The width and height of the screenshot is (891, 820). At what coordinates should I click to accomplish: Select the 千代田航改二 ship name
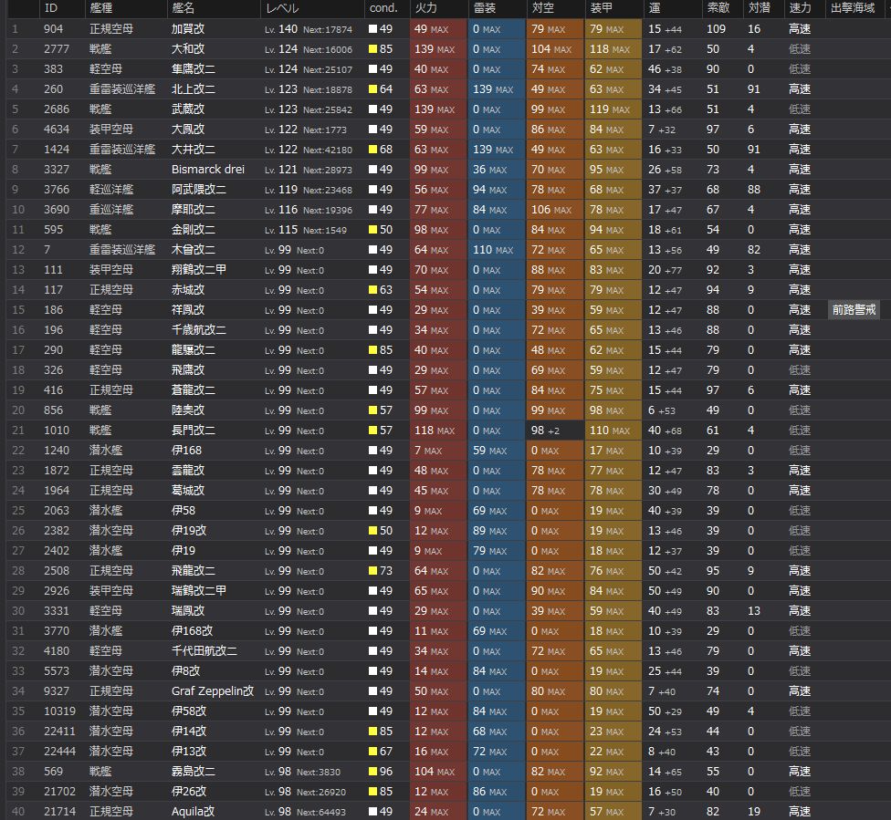[204, 650]
